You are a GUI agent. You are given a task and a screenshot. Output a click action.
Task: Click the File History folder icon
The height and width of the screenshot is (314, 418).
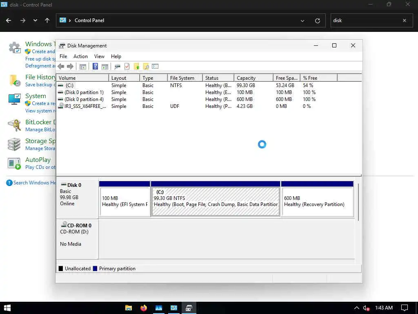click(x=14, y=81)
